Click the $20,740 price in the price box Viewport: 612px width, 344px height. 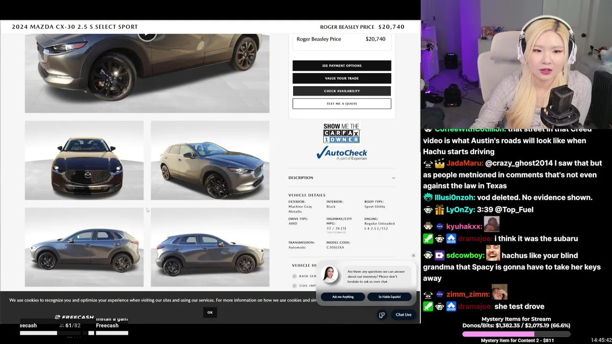375,39
